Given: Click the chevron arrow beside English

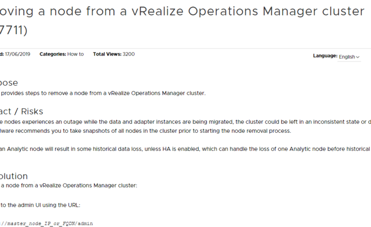Looking at the screenshot, I should pyautogui.click(x=358, y=57).
